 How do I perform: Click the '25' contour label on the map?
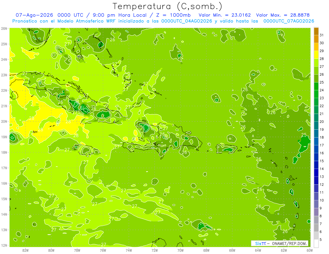304,135
